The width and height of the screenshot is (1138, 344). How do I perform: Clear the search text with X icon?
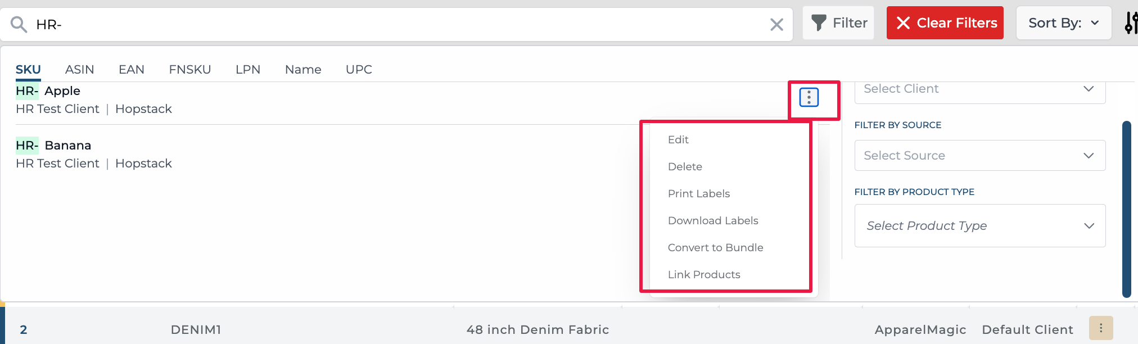776,24
